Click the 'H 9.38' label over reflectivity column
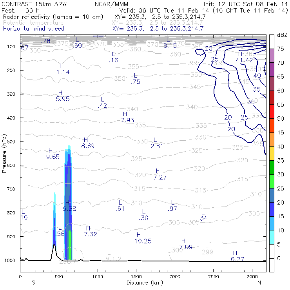290x290 pixels. click(69, 206)
